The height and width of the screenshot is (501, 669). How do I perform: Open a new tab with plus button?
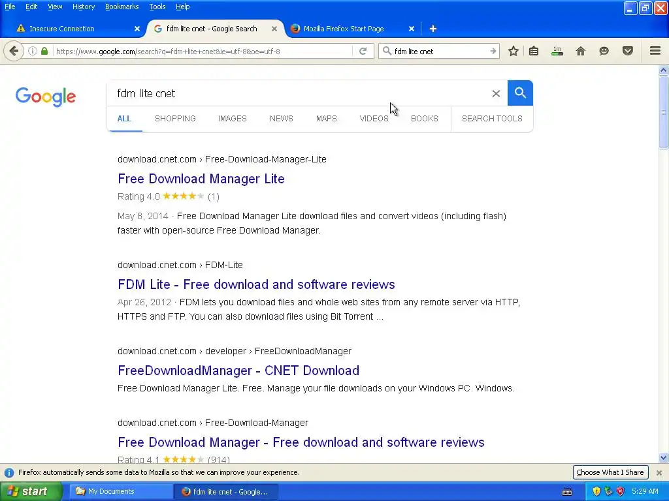point(433,29)
